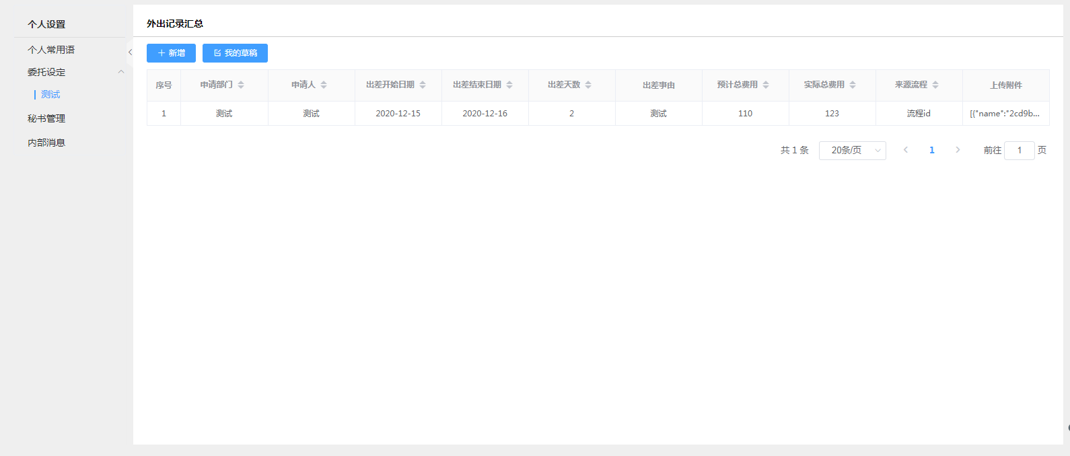Select page 1 in pagination
Viewport: 1070px width, 456px height.
tap(932, 150)
